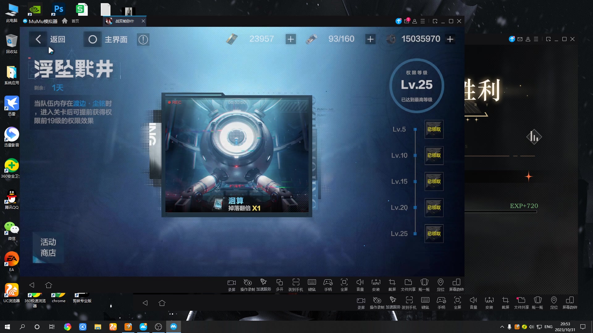593x333 pixels.
Task: Launch the multi-instance (多开) manager
Action: pos(280,284)
